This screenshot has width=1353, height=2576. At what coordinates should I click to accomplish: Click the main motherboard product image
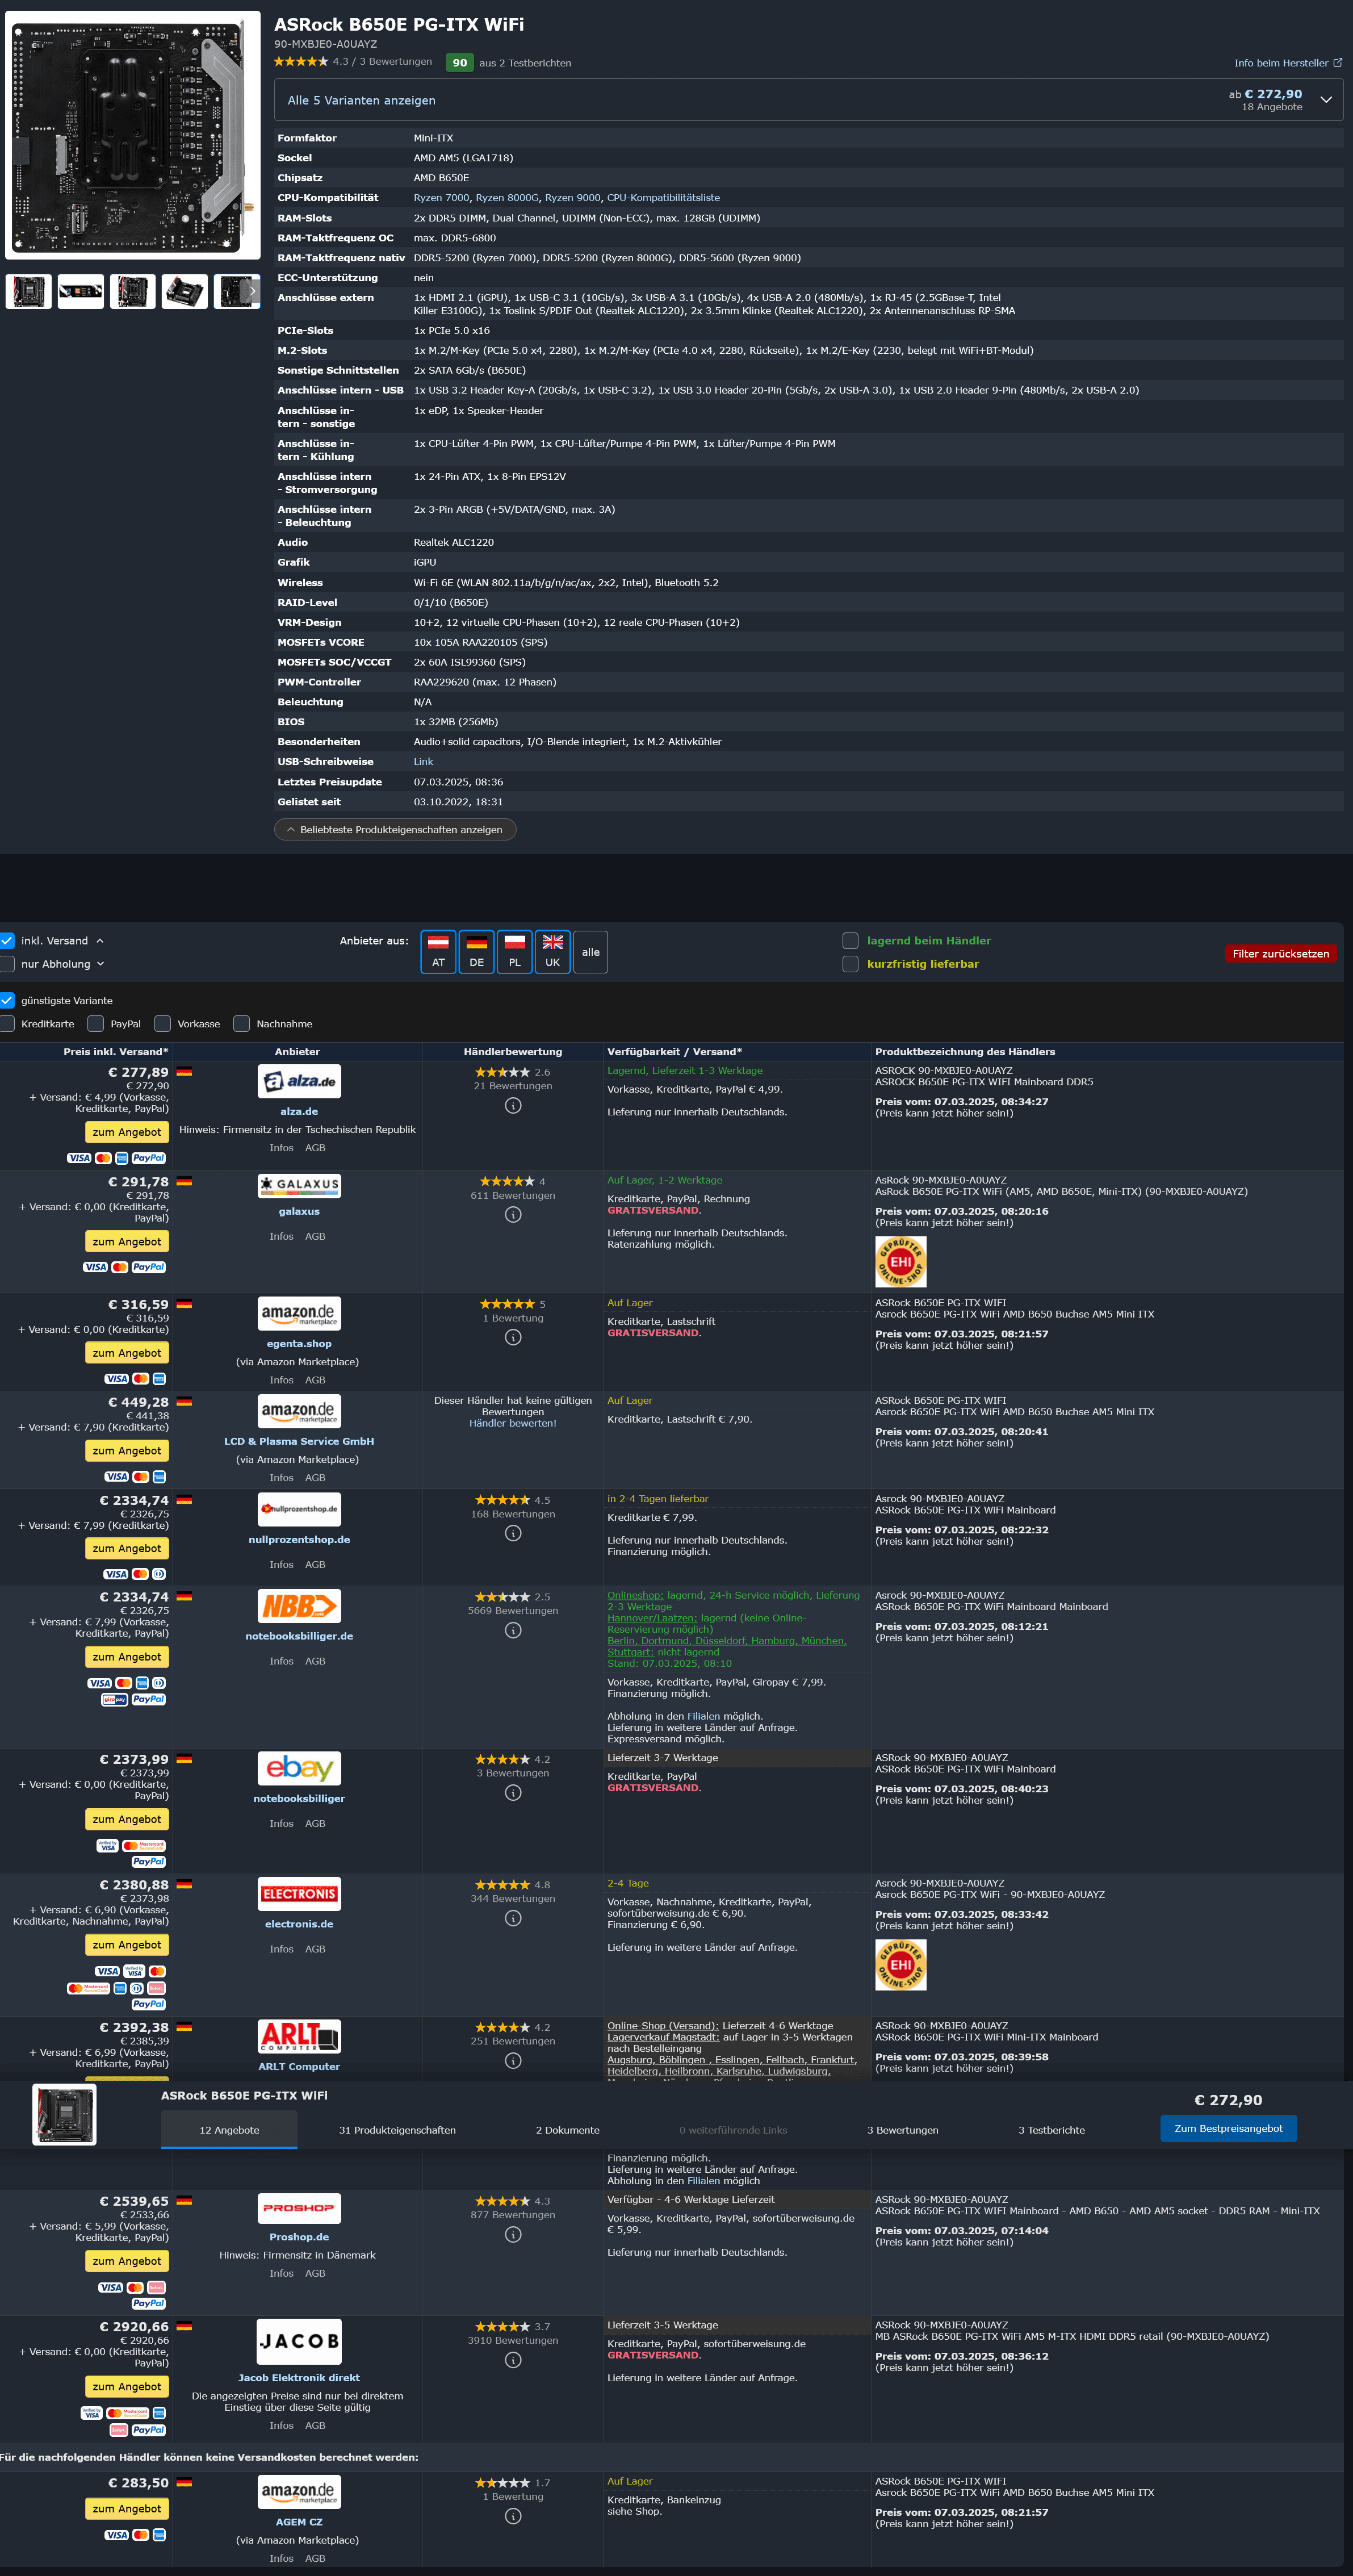tap(132, 135)
